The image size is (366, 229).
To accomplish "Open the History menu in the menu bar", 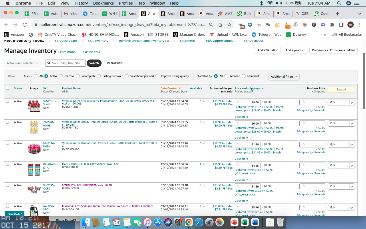I will 81,3.
